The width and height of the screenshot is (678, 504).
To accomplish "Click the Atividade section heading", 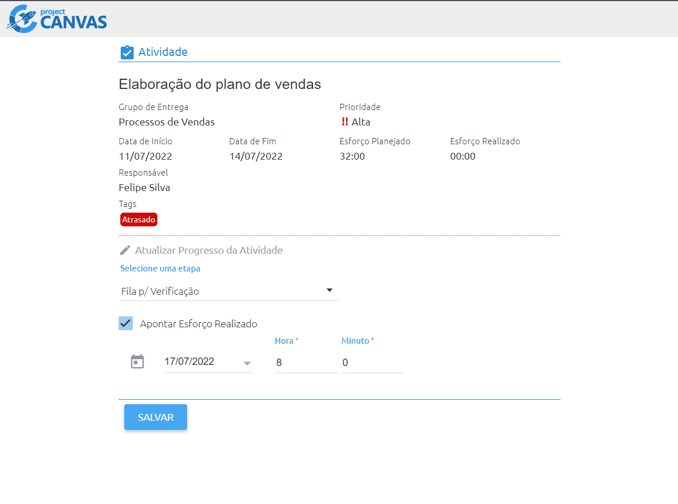I will tap(163, 52).
